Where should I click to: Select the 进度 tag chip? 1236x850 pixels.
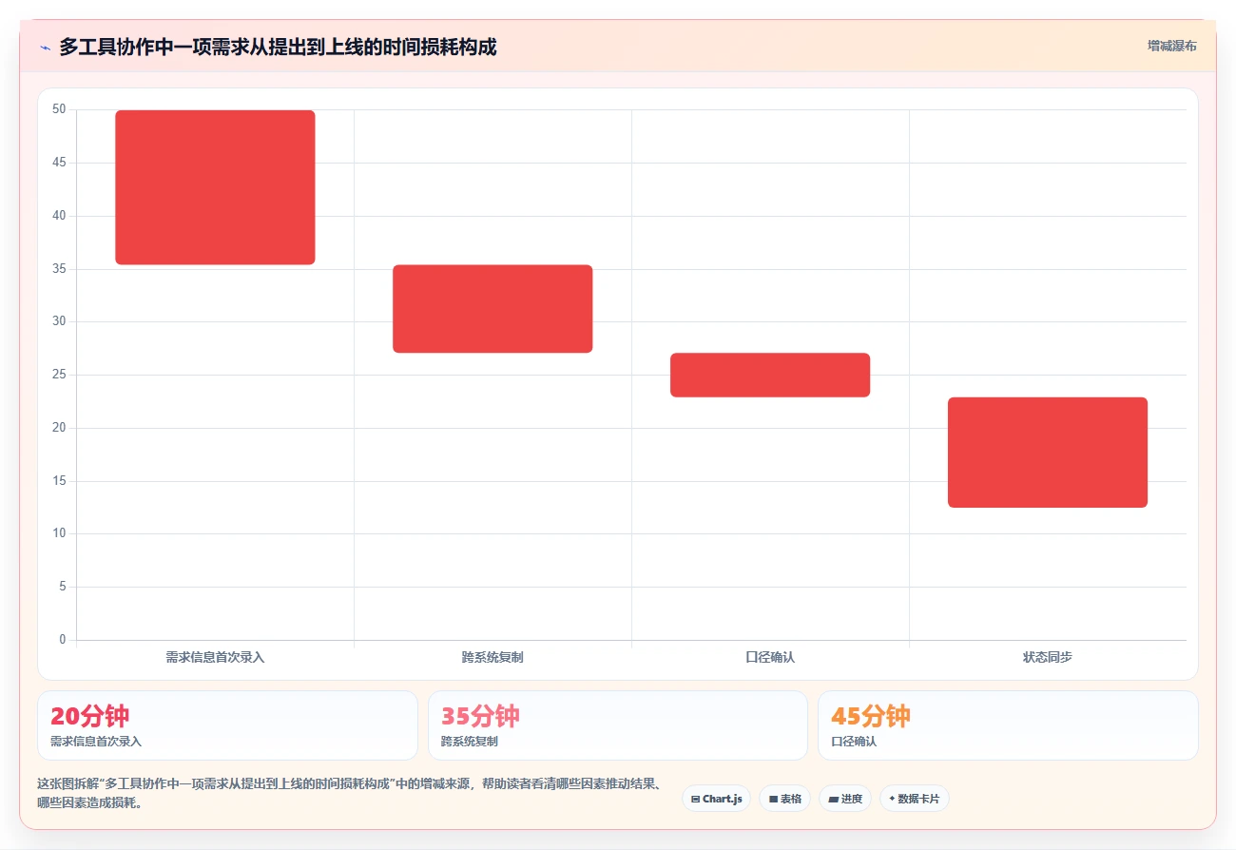(844, 799)
